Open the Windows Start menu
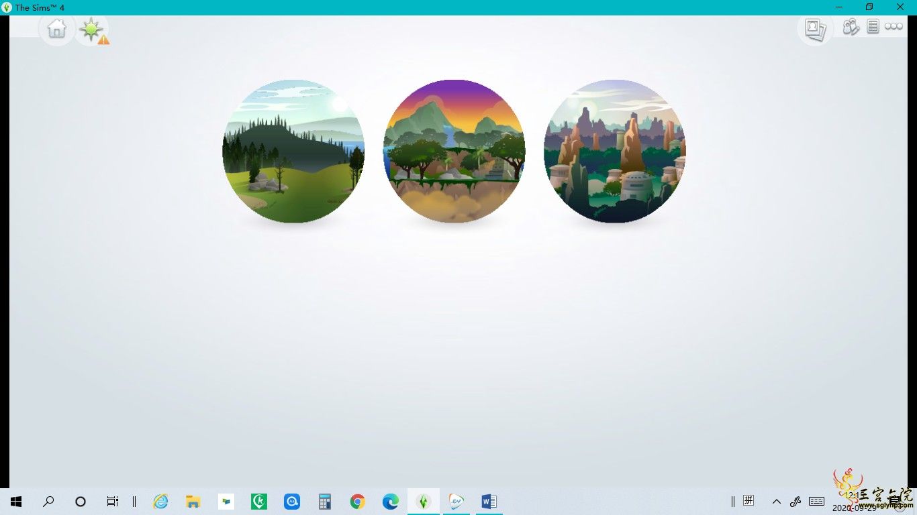This screenshot has width=917, height=515. (16, 502)
